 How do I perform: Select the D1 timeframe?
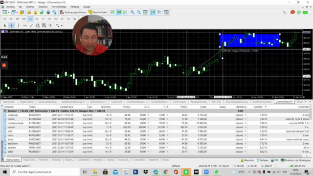tap(43, 19)
